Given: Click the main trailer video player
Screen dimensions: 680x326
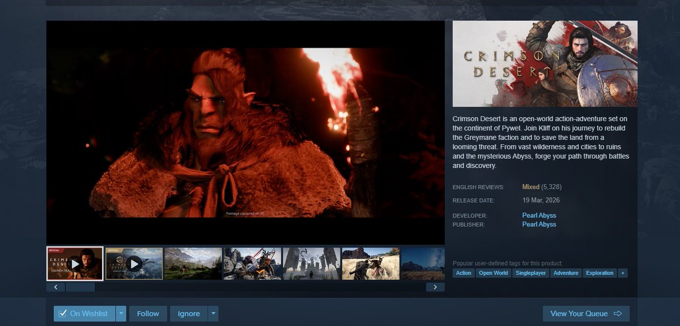Looking at the screenshot, I should click(x=245, y=132).
